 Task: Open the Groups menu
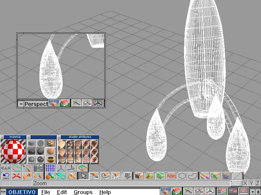click(x=83, y=192)
